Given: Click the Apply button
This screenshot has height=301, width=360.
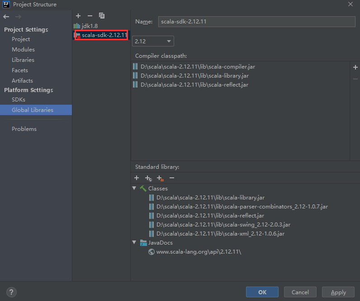Looking at the screenshot, I should coord(338,292).
